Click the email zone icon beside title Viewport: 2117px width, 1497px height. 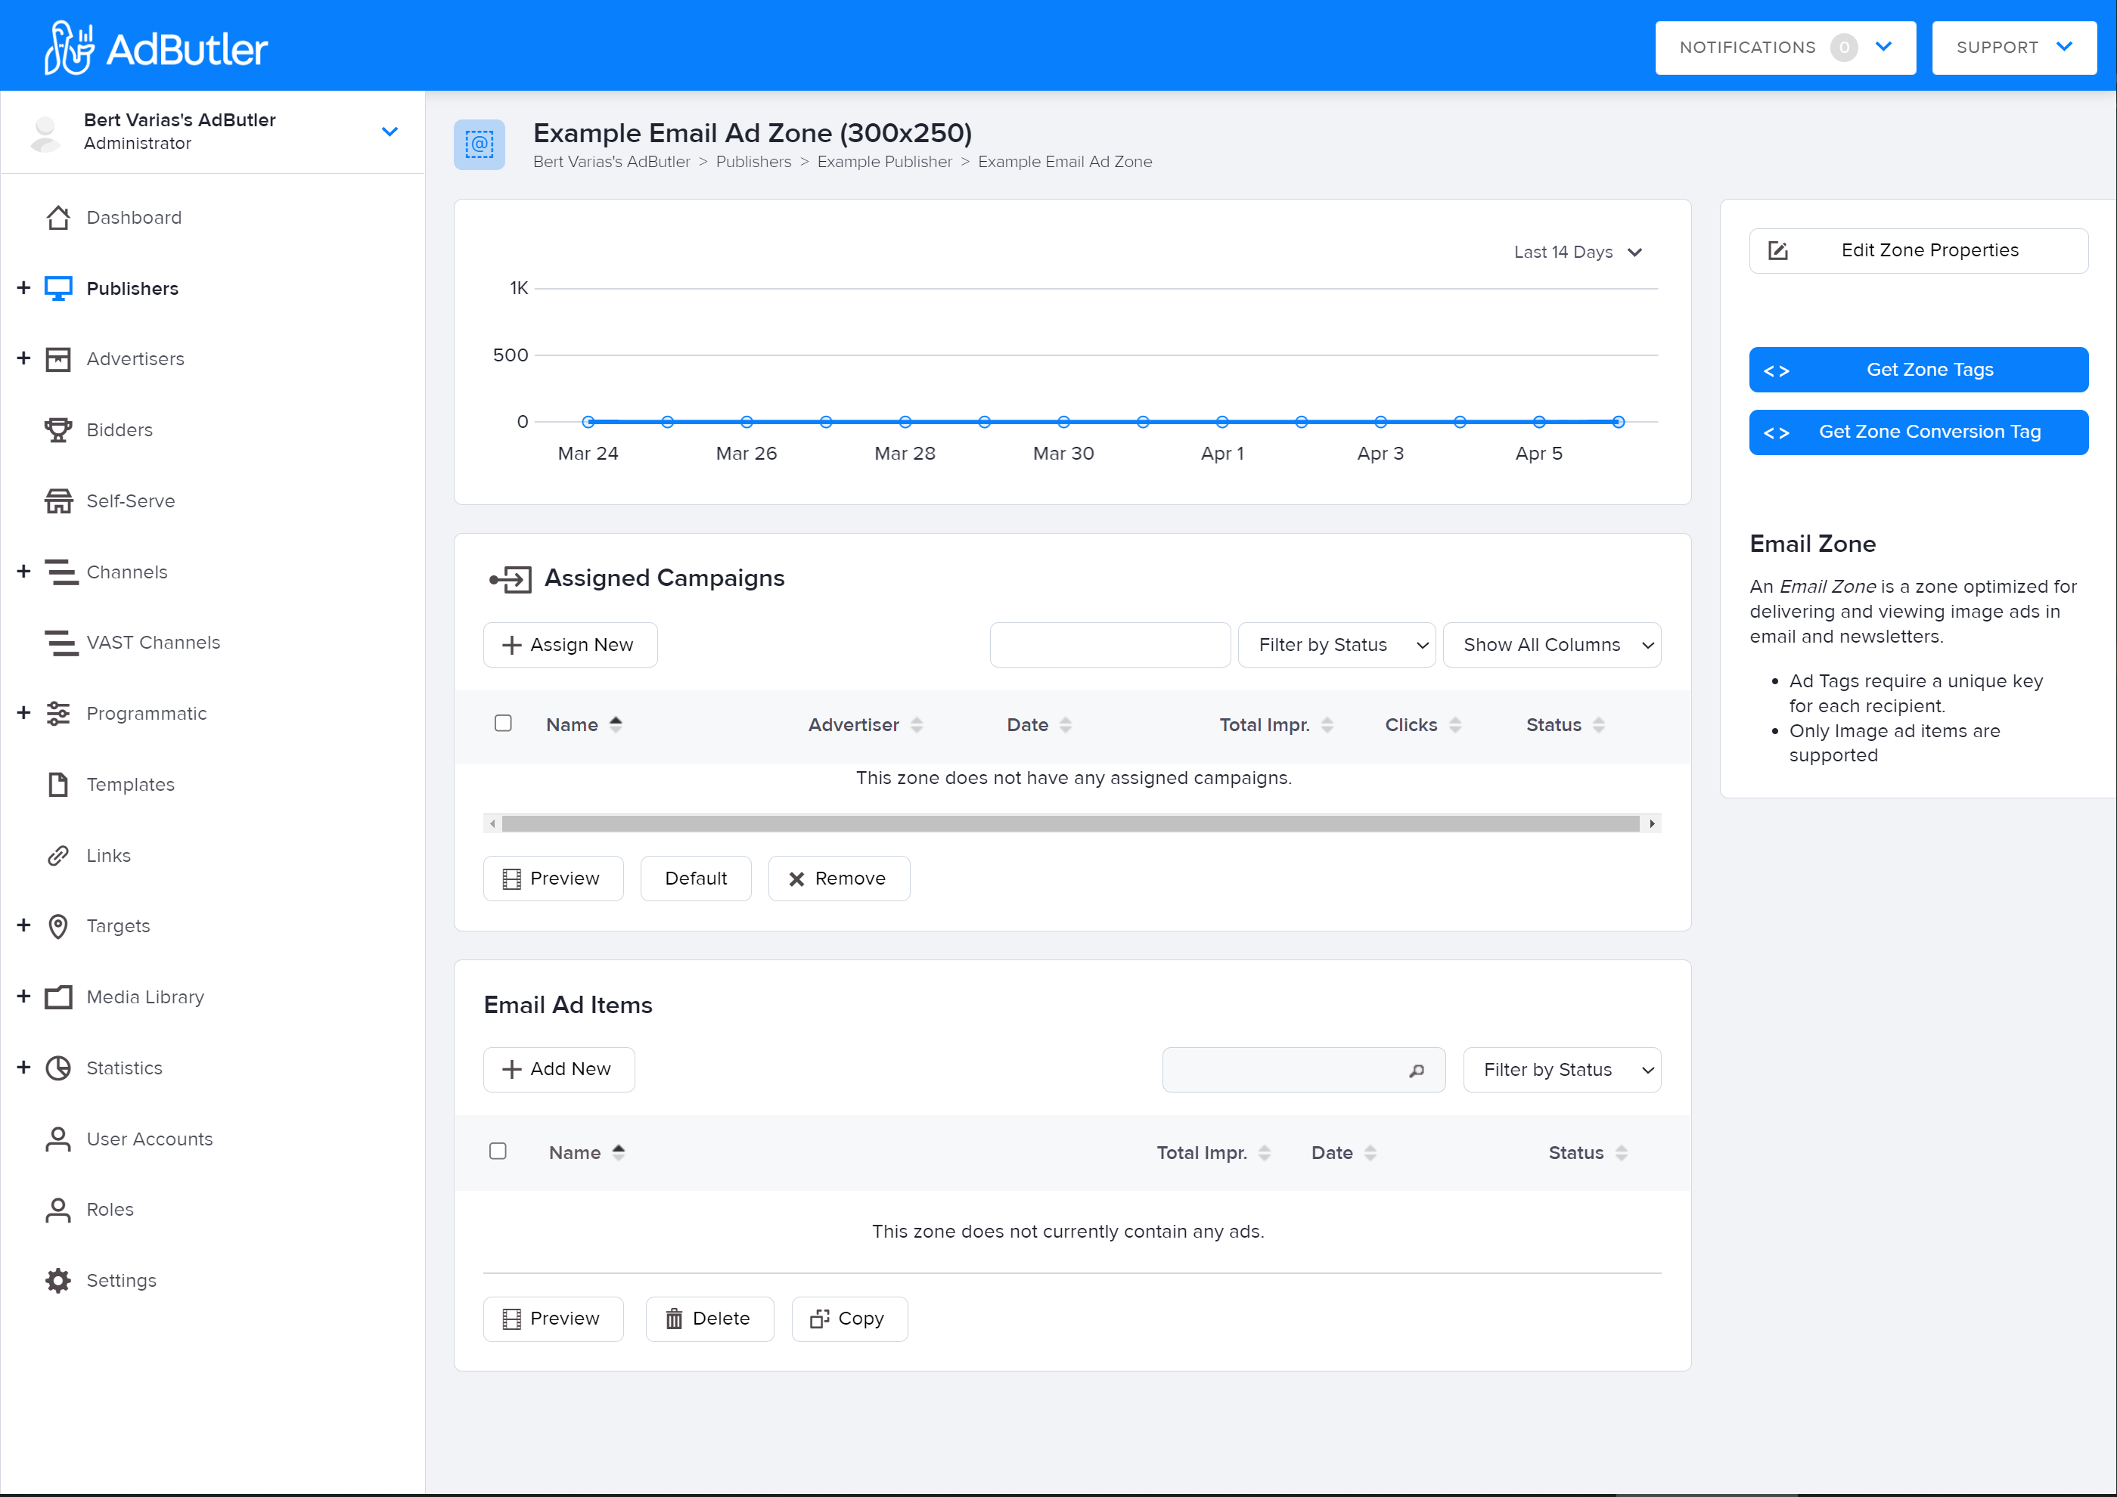click(480, 144)
